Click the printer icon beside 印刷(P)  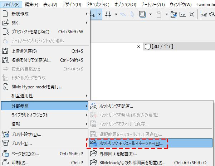5,162
